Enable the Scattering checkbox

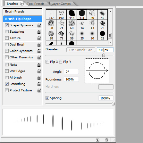click(x=7, y=32)
